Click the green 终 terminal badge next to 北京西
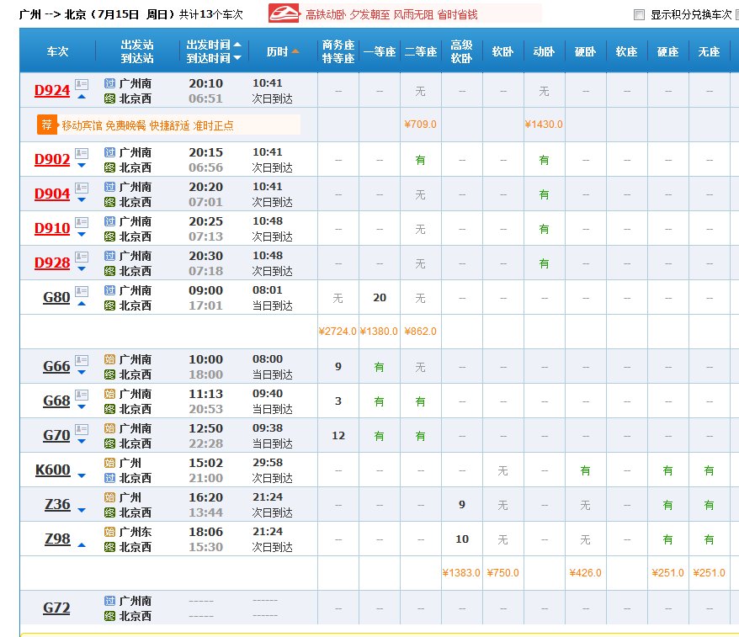The height and width of the screenshot is (637, 739). (109, 98)
